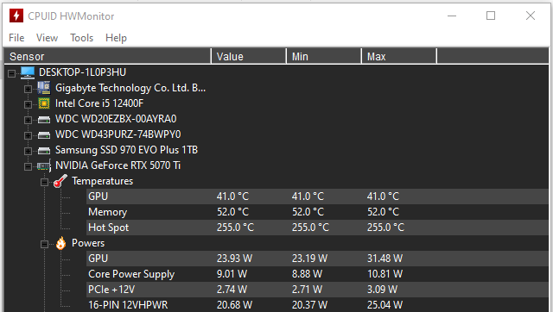
Task: Select the PCIe +12V row
Action: (111, 290)
